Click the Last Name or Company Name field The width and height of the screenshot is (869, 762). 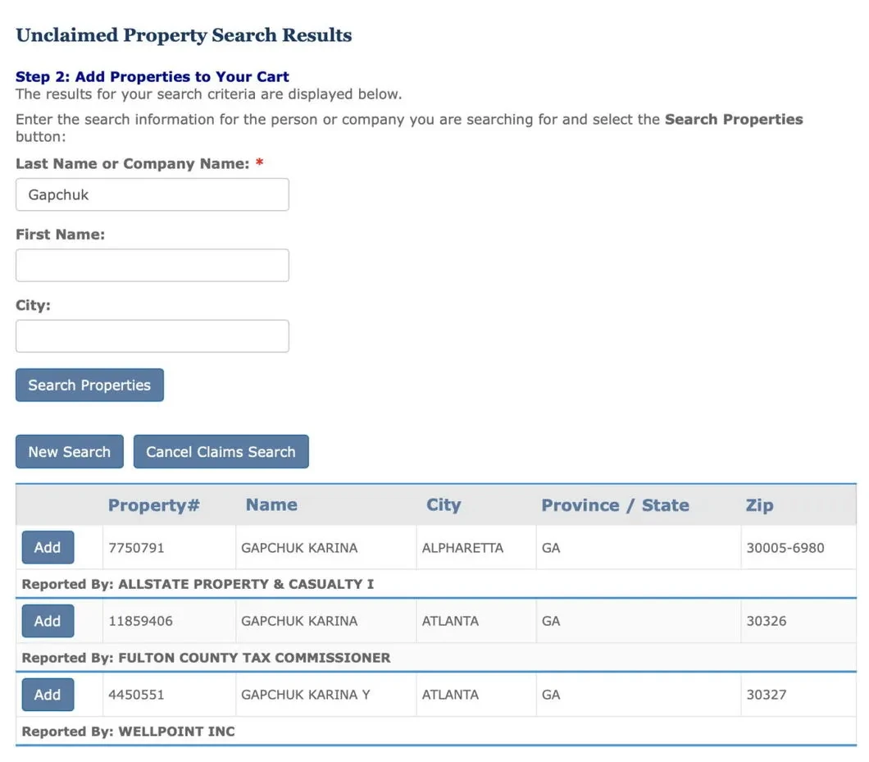coord(152,194)
